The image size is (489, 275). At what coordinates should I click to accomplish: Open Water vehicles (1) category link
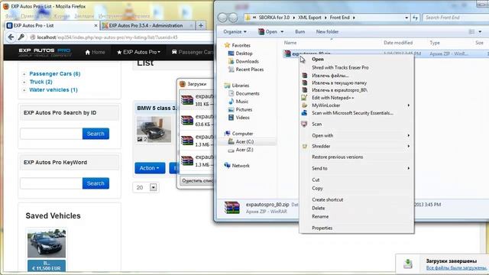(x=53, y=90)
